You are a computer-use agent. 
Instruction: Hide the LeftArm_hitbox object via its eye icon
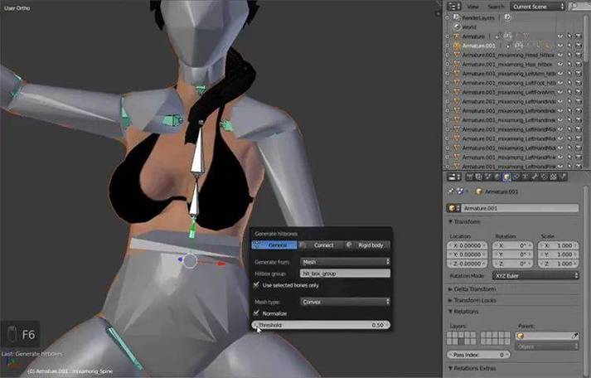[560, 74]
